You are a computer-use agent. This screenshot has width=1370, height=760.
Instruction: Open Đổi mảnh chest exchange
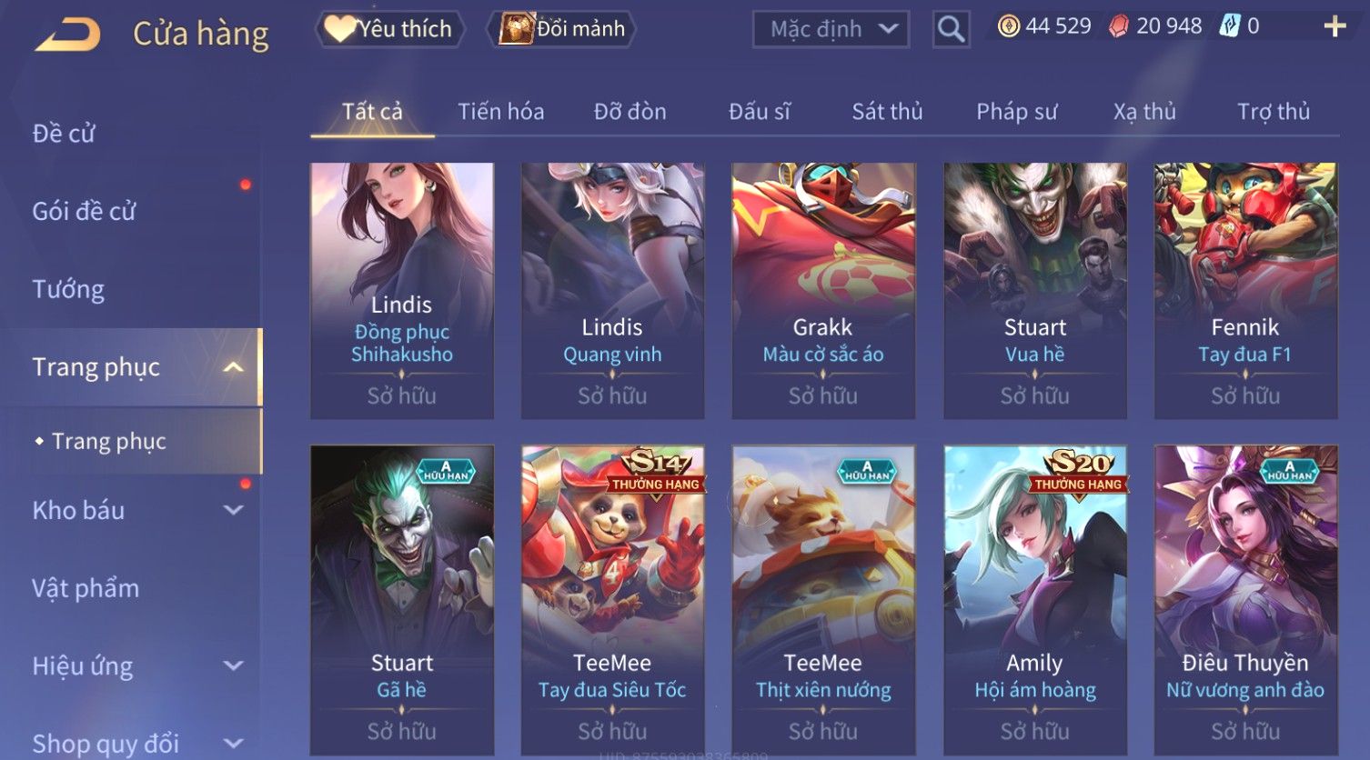pyautogui.click(x=562, y=29)
